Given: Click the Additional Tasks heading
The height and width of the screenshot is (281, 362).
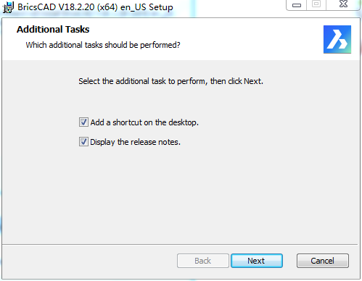Looking at the screenshot, I should [53, 30].
